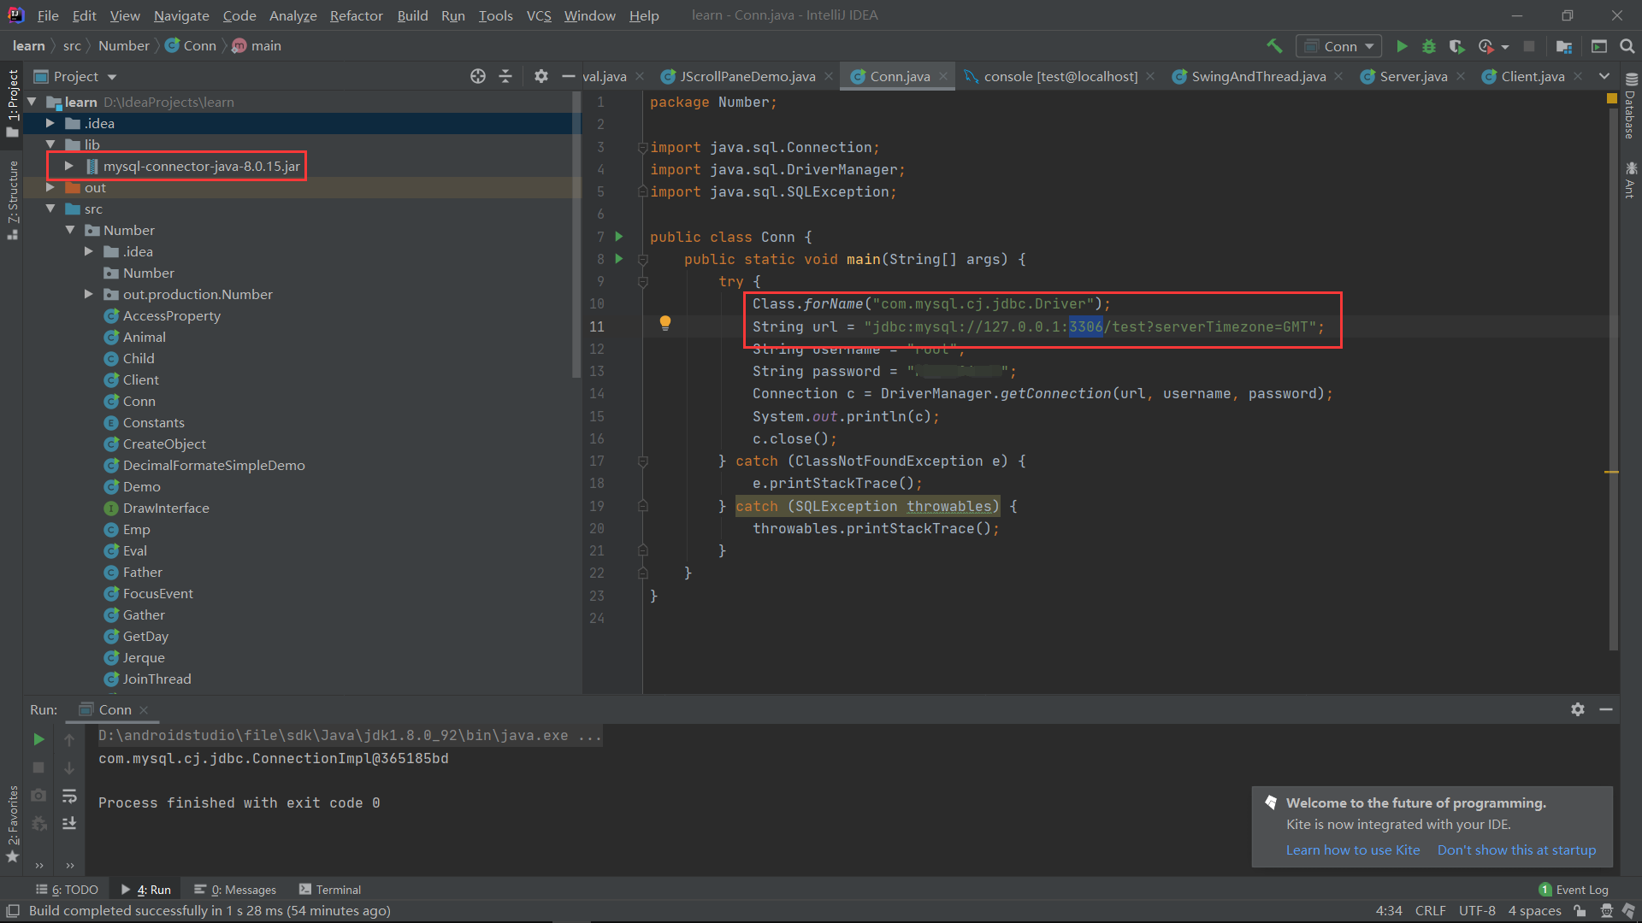
Task: Open the Ant tool window sidebar
Action: (1631, 179)
